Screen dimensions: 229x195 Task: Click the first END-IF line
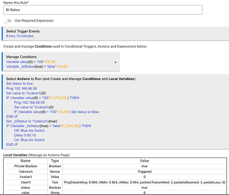(x=12, y=117)
